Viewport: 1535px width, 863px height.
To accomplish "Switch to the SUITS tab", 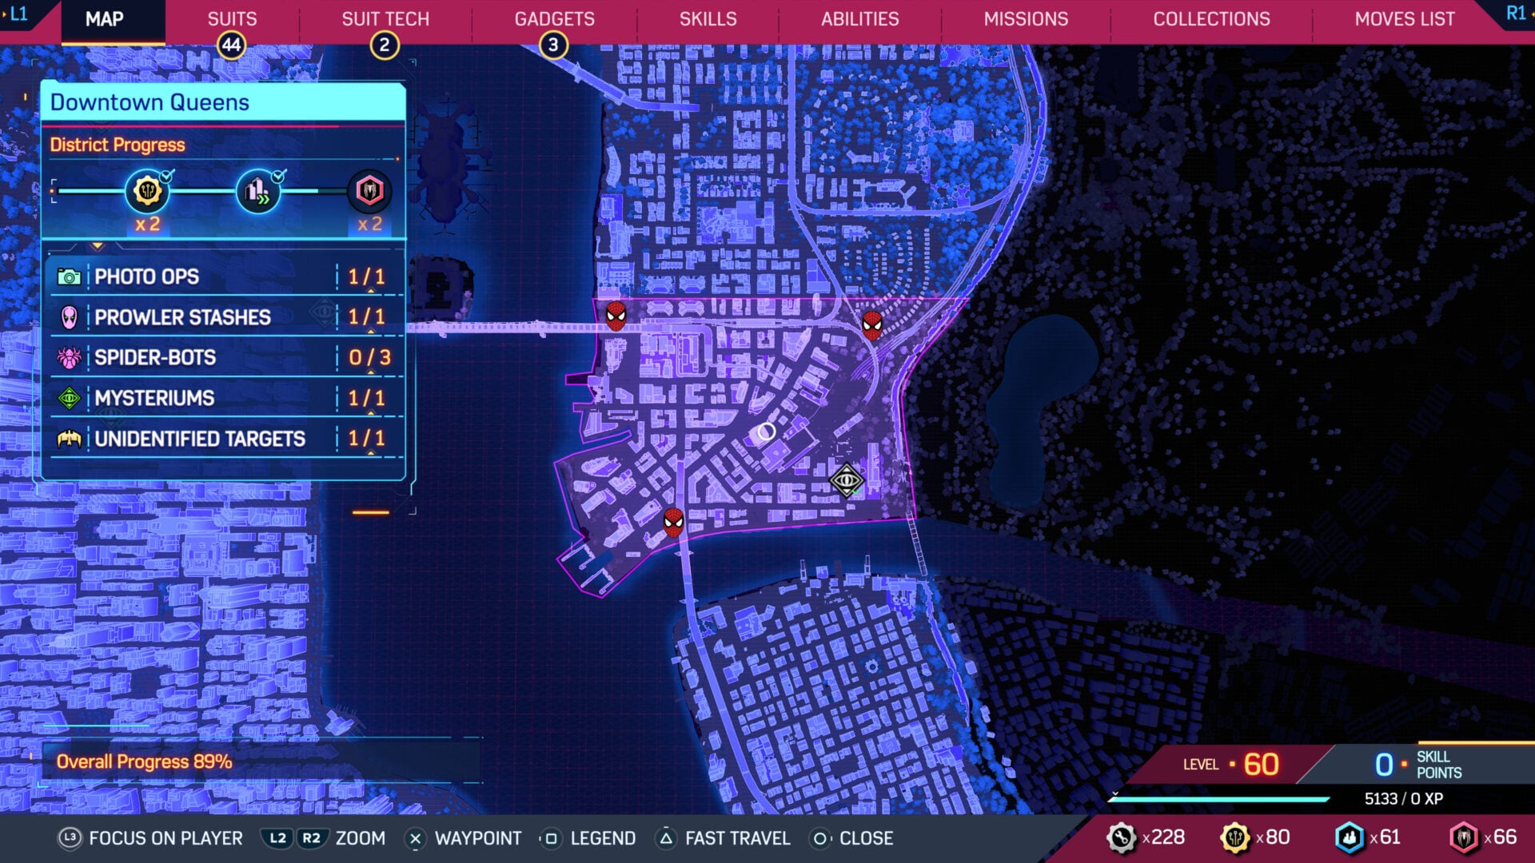I will [x=230, y=18].
